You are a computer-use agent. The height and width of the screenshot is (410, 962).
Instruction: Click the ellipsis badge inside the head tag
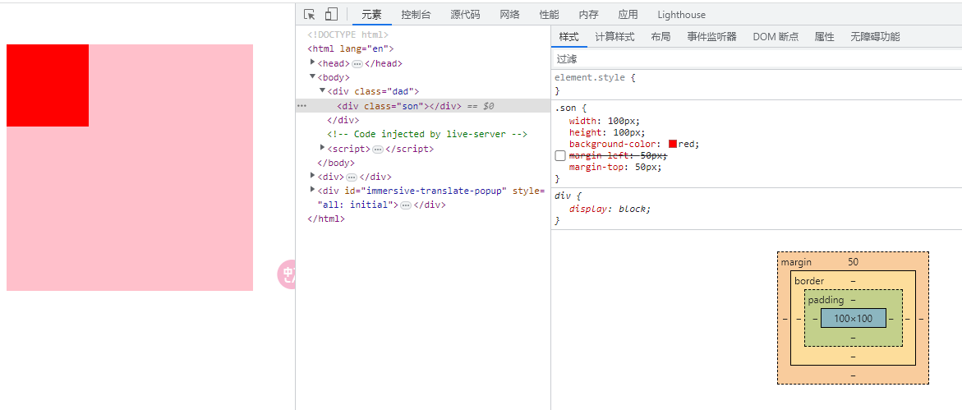pyautogui.click(x=357, y=64)
